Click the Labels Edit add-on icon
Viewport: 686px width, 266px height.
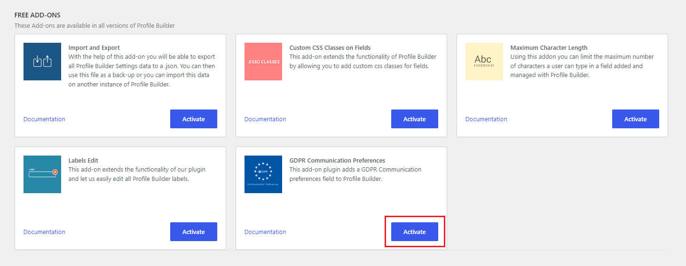click(42, 174)
